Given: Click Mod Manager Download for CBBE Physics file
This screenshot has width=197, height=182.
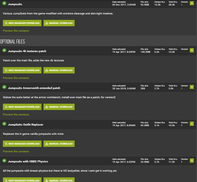Looking at the screenshot, I should click(x=22, y=180).
